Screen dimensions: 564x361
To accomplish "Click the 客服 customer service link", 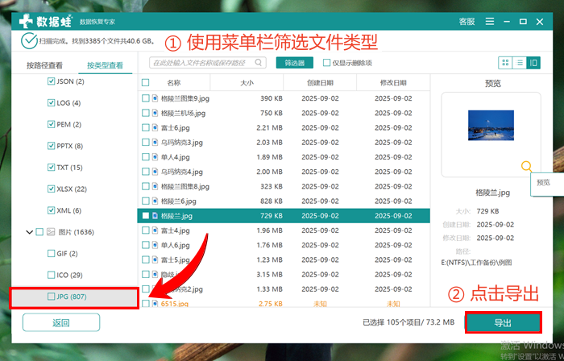I will point(467,22).
